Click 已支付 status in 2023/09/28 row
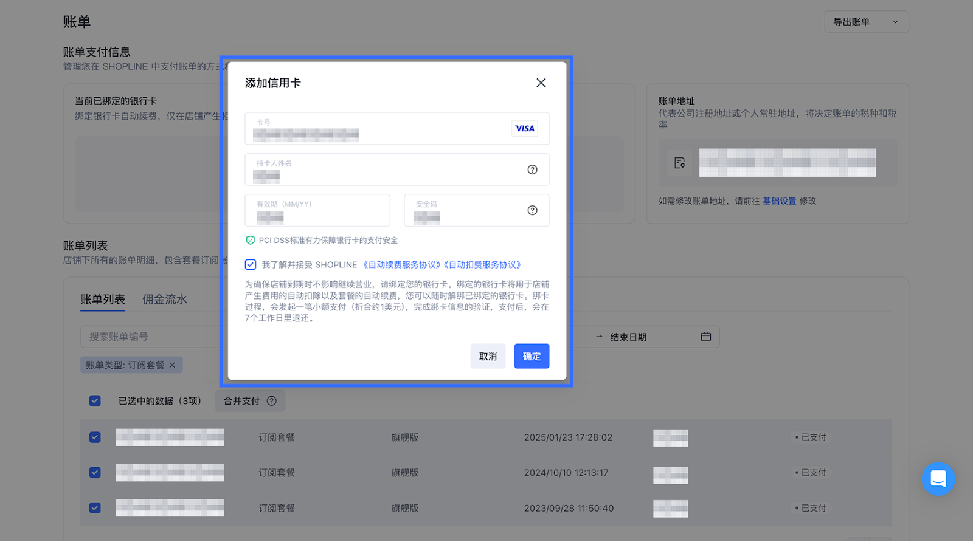The width and height of the screenshot is (973, 542). [811, 508]
